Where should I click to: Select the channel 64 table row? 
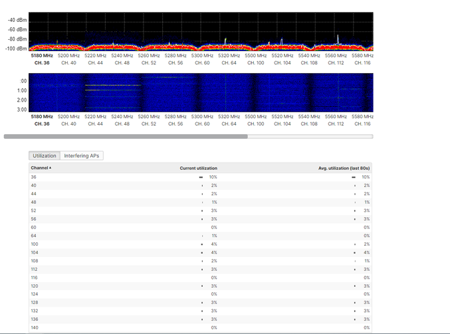click(x=200, y=236)
